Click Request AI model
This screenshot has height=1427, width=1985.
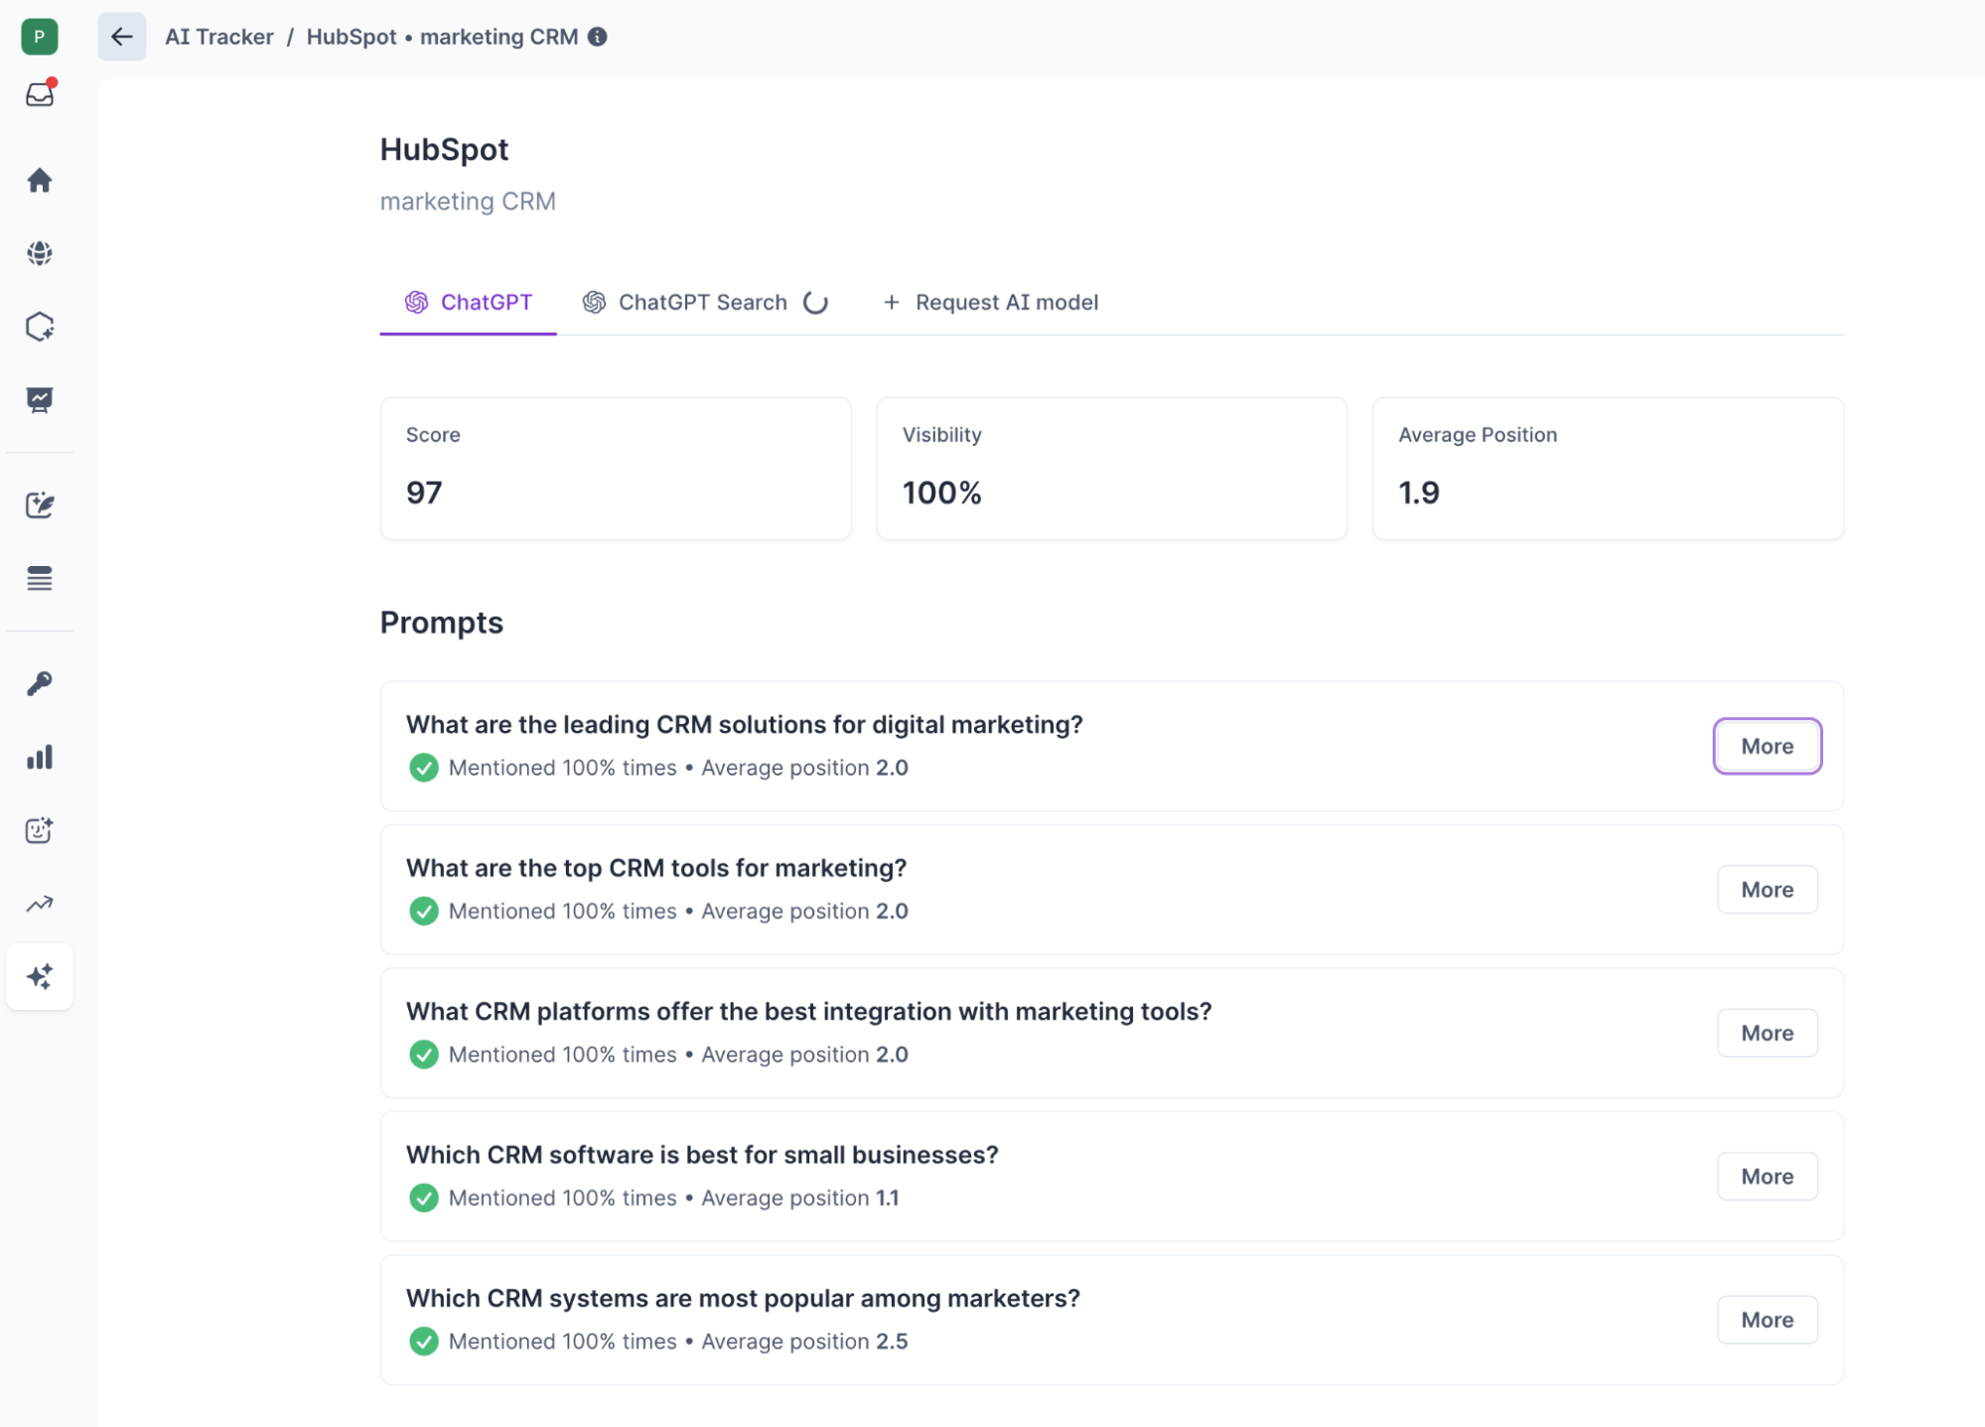pyautogui.click(x=991, y=302)
